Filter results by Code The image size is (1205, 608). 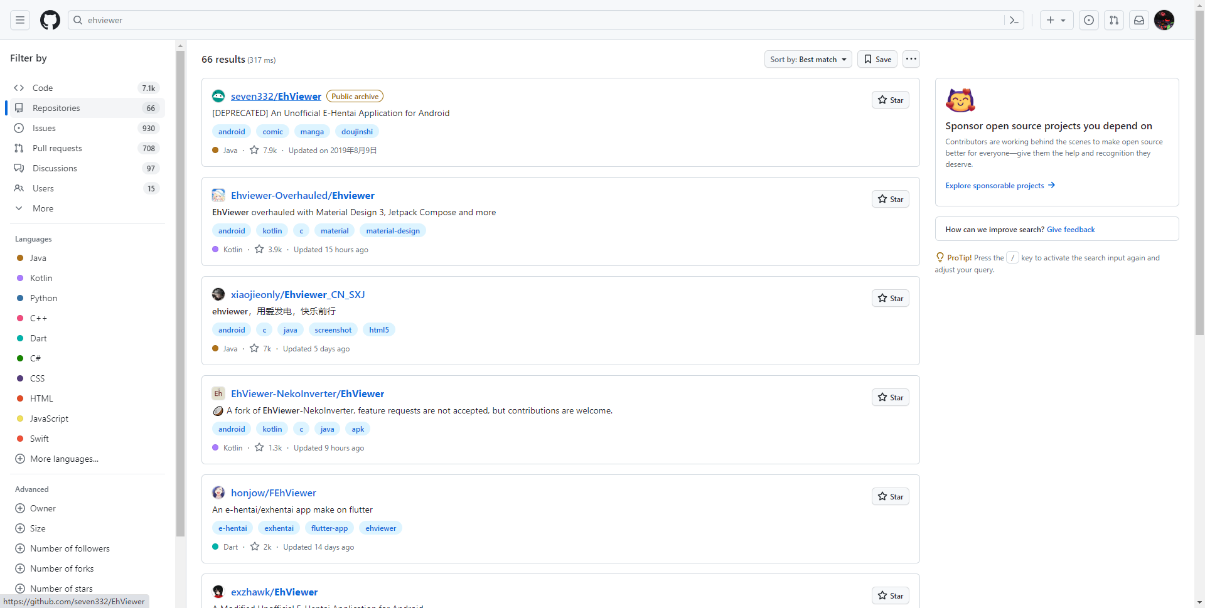point(87,88)
